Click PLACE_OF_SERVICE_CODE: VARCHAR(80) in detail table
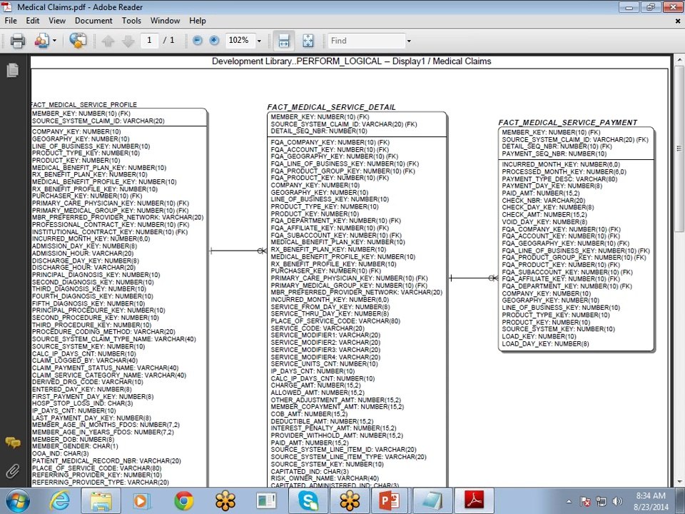The width and height of the screenshot is (685, 514). 335,321
